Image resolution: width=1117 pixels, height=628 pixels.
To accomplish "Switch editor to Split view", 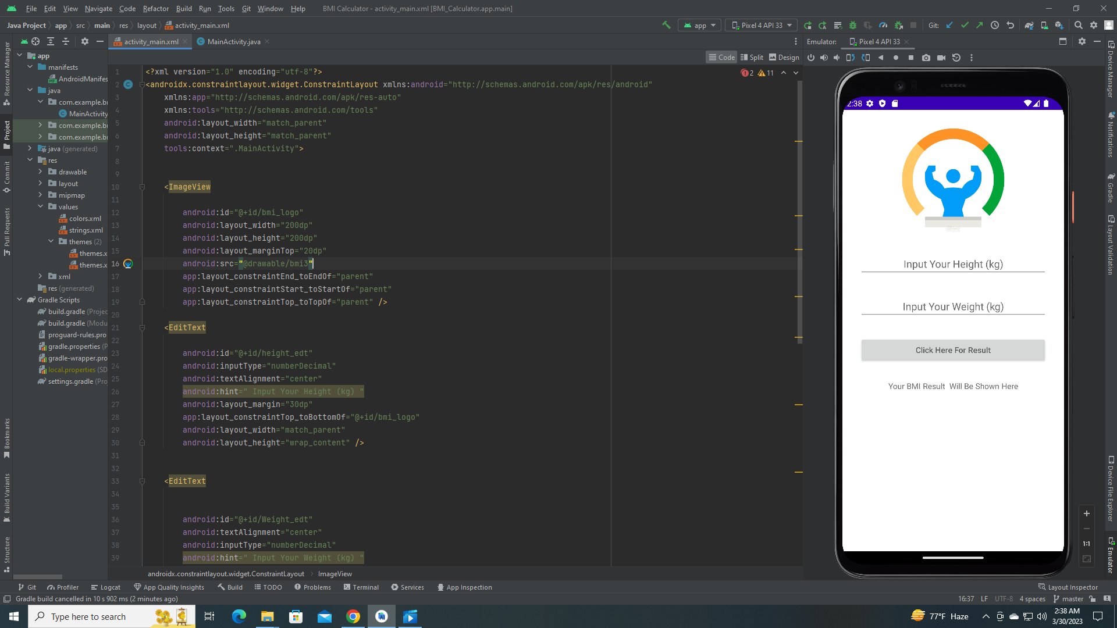I will pos(752,57).
